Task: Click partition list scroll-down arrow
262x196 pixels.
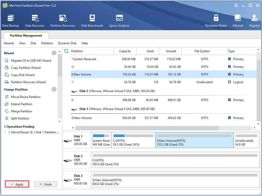Action: coord(258,124)
